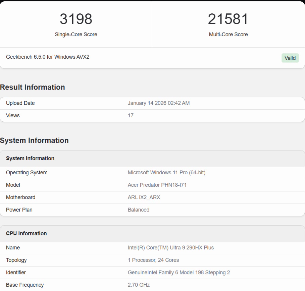Viewport: 305px width, 291px height.
Task: Click the Upload Date row label
Action: (20, 103)
